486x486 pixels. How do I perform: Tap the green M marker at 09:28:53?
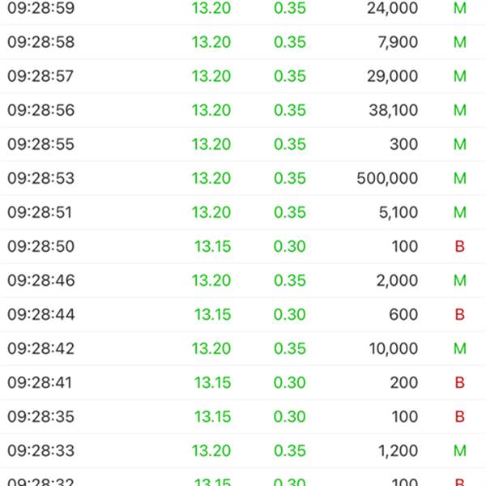460,178
